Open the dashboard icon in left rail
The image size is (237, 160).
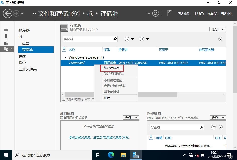6,30
